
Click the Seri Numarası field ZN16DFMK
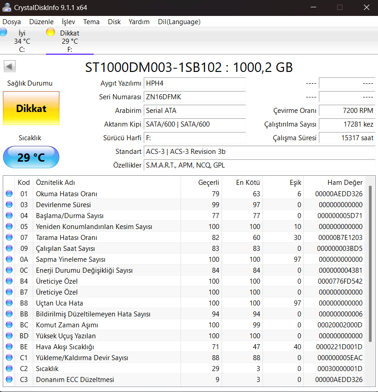pyautogui.click(x=195, y=97)
